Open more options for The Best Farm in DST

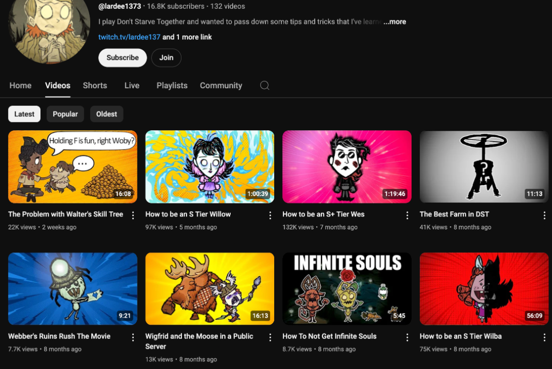click(544, 215)
